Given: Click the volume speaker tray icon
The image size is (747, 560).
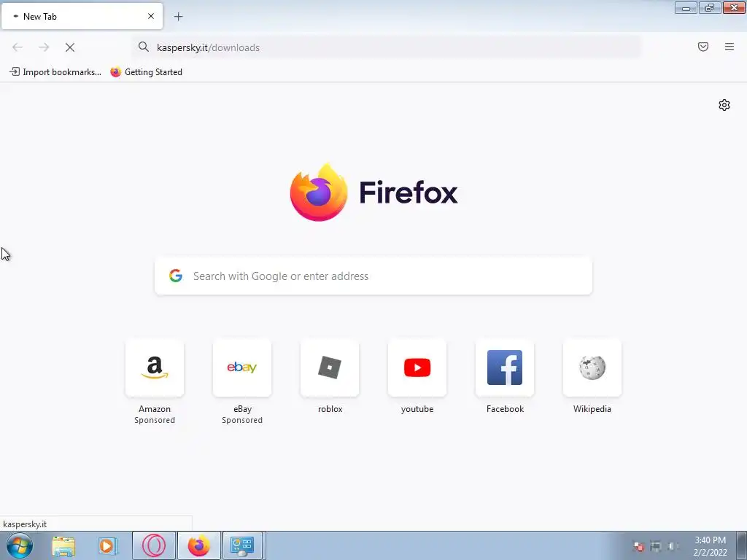Looking at the screenshot, I should click(672, 546).
